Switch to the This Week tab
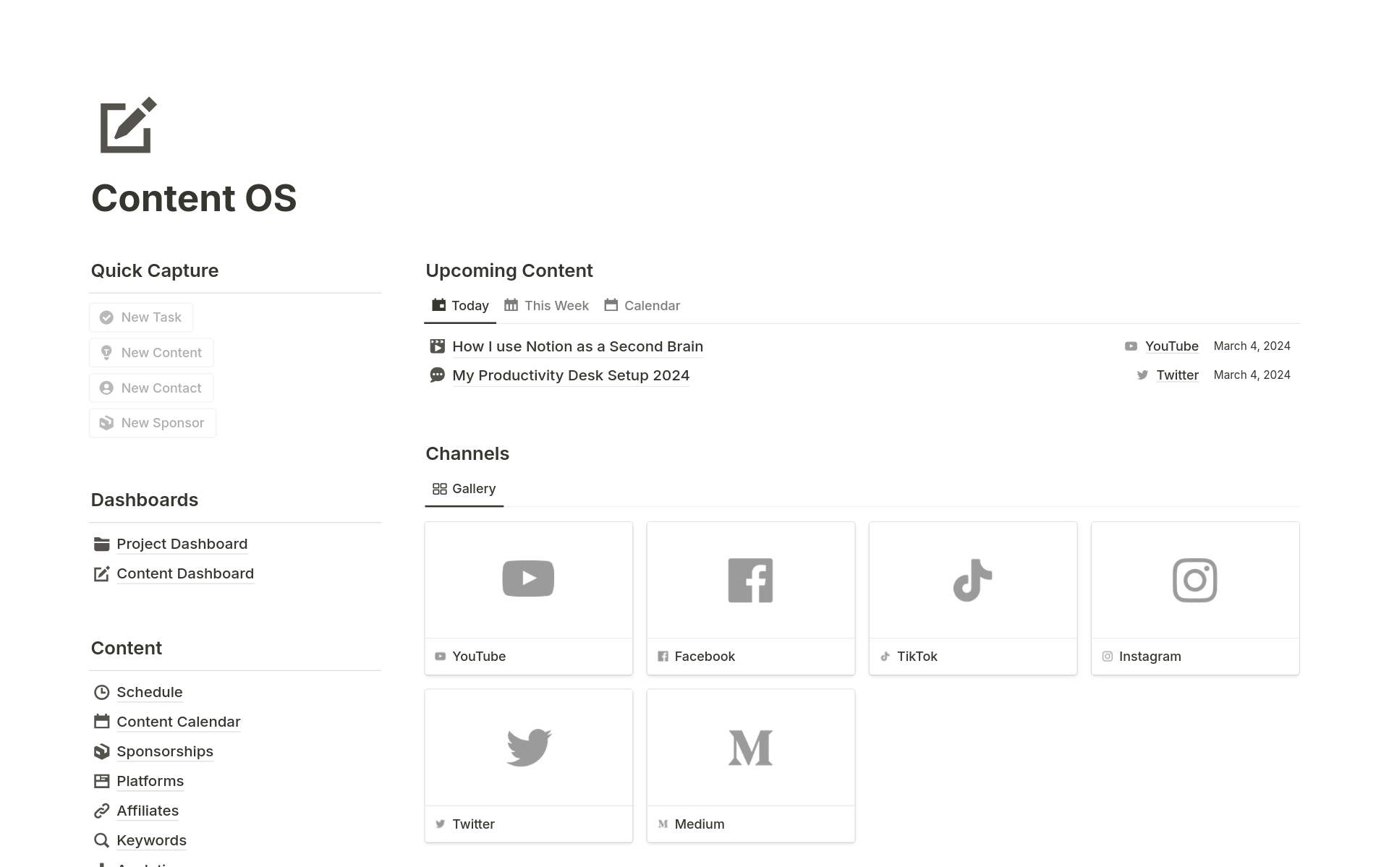The image size is (1389, 867). click(547, 306)
